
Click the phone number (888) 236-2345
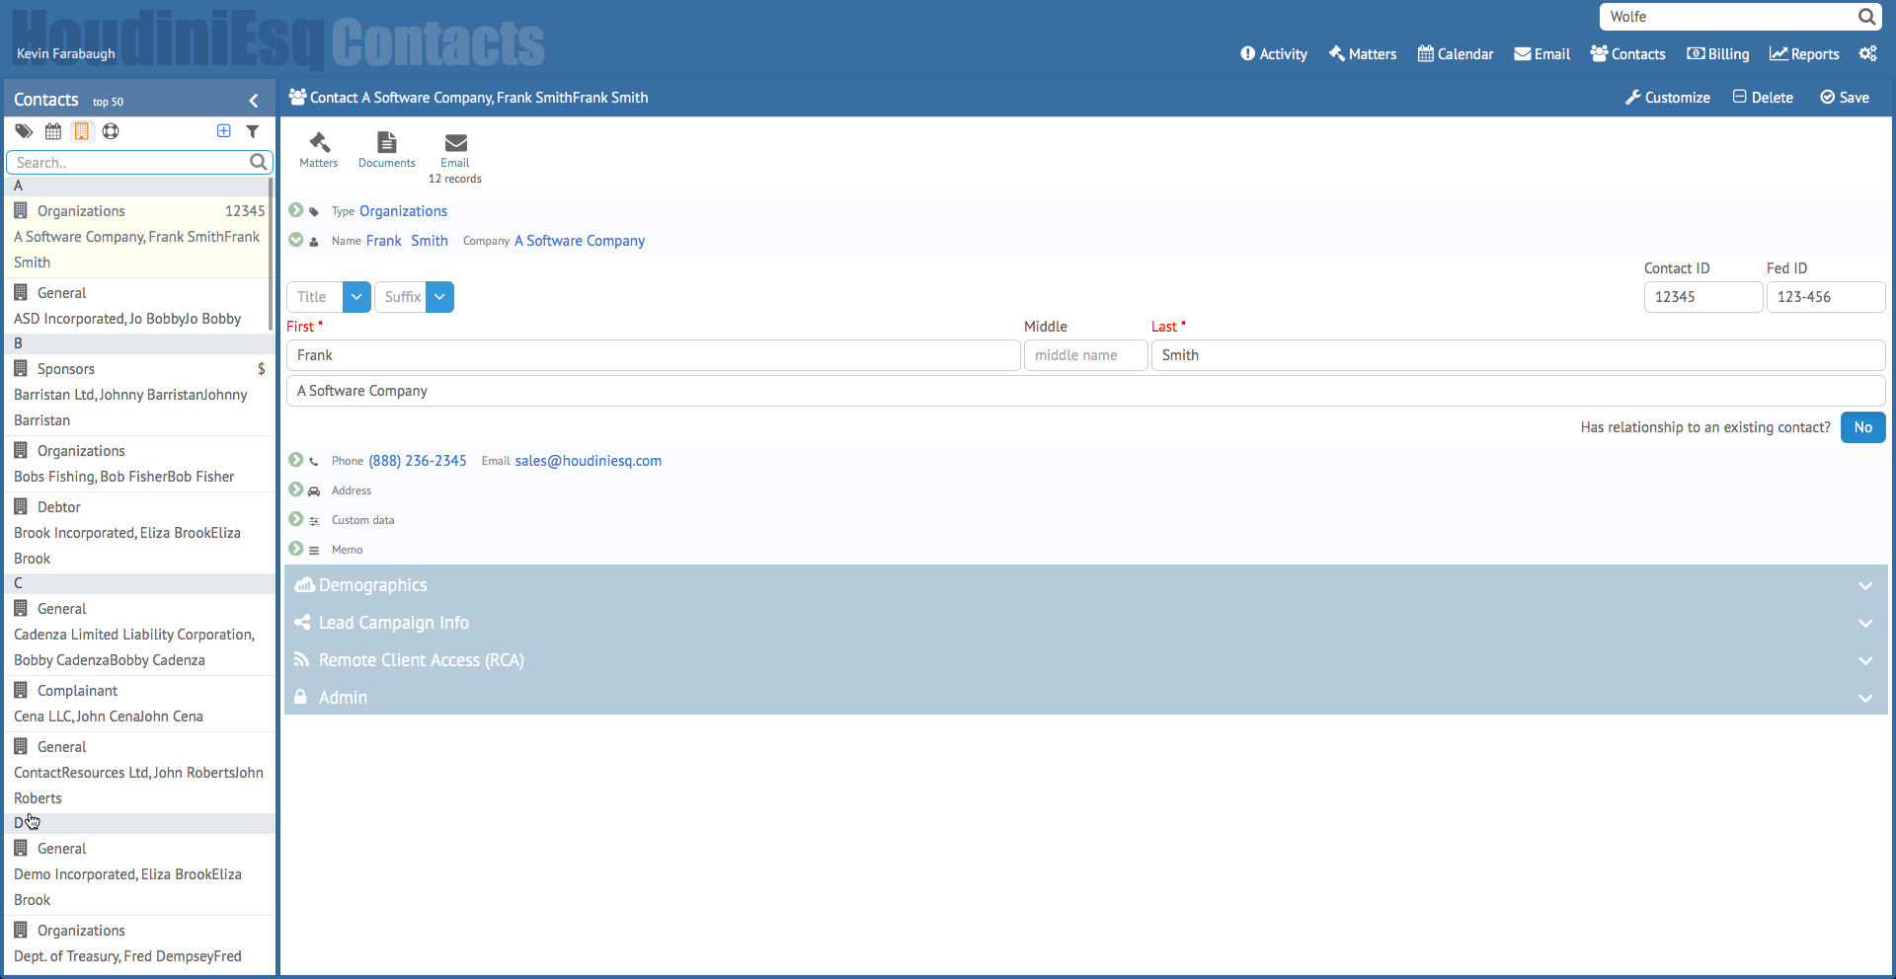418,461
